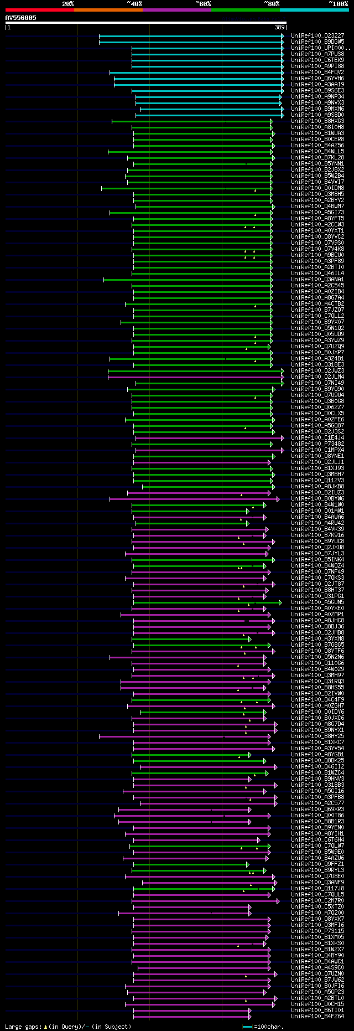Open hit UniRef100_Q4C4F9
Image resolution: width=354 pixels, height=1031 pixels.
point(317,699)
